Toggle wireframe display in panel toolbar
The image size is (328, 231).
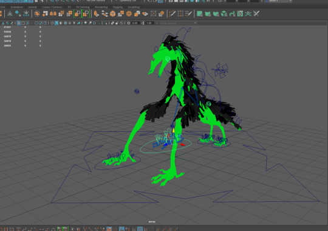pyautogui.click(x=52, y=23)
